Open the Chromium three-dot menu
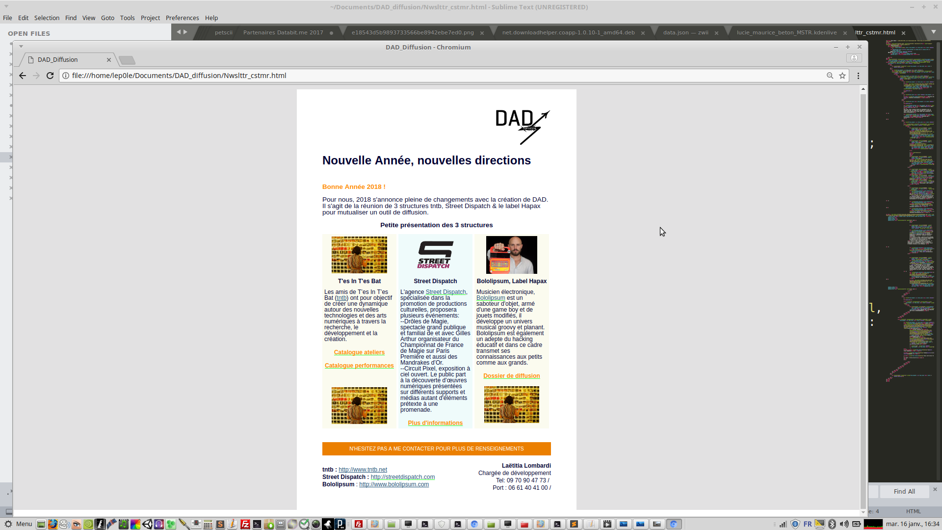 coord(858,76)
